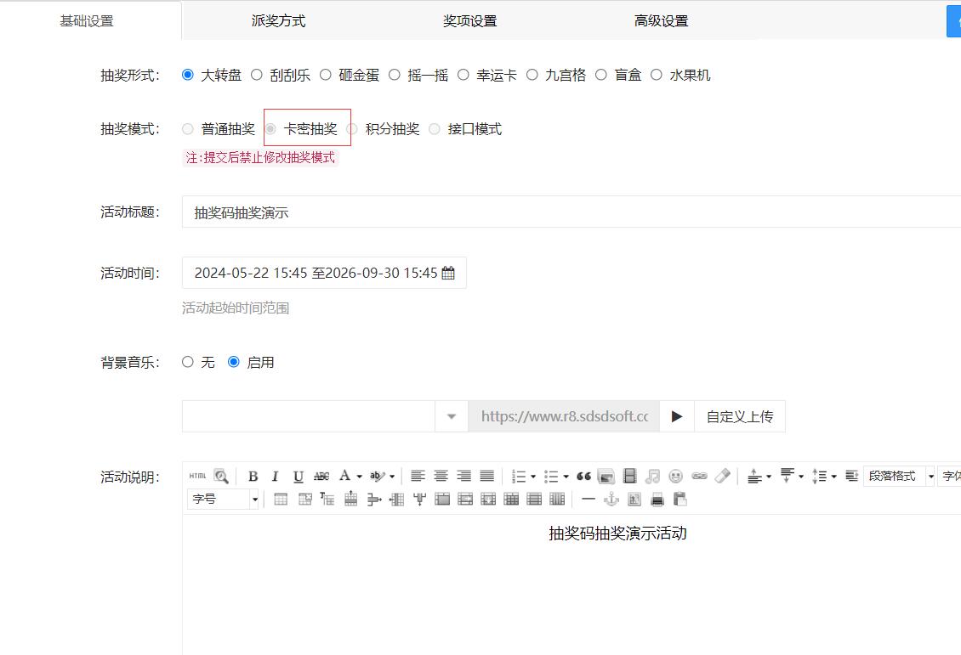The height and width of the screenshot is (655, 961).
Task: Insert an anchor in the editor
Action: click(x=611, y=499)
